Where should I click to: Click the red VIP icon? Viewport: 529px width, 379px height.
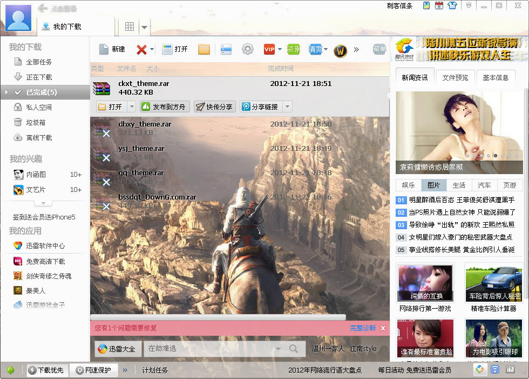pos(269,49)
